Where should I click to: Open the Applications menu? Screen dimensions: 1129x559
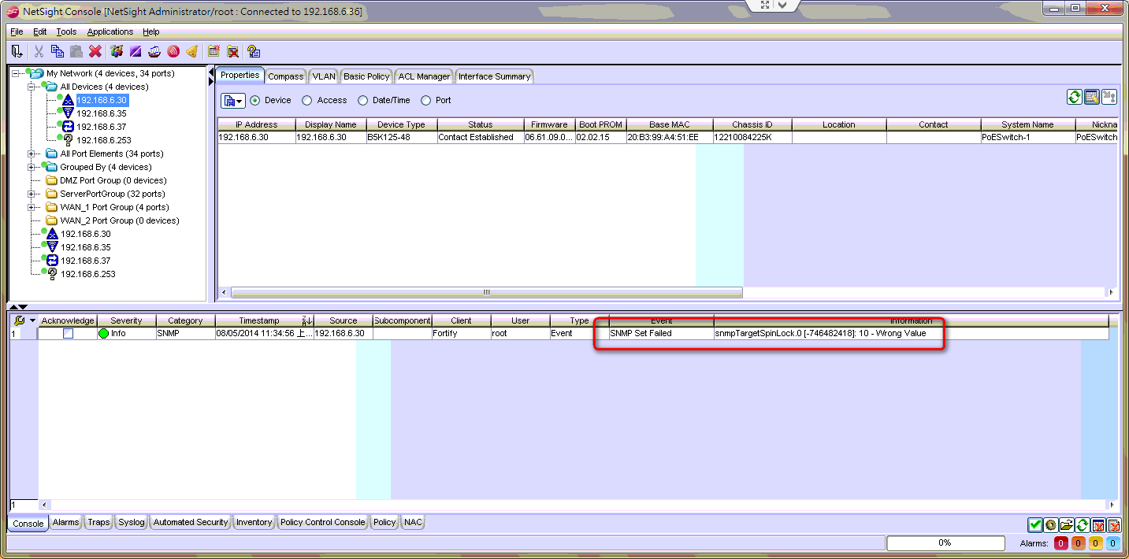click(x=110, y=31)
